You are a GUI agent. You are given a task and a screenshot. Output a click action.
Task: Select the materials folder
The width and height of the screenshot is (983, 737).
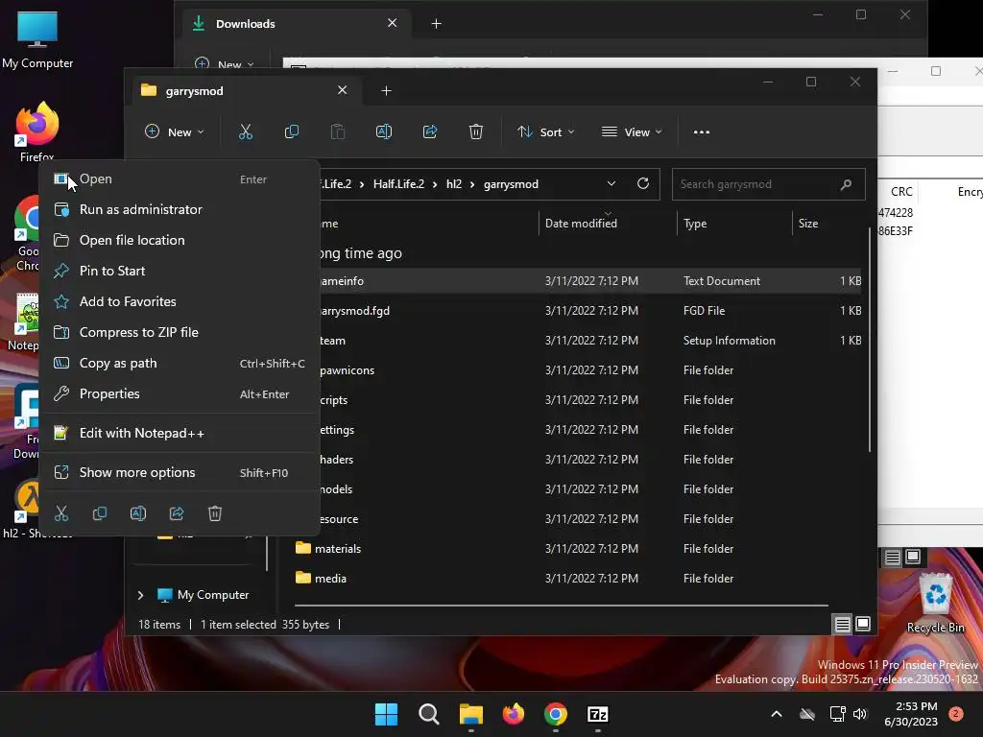[577, 548]
